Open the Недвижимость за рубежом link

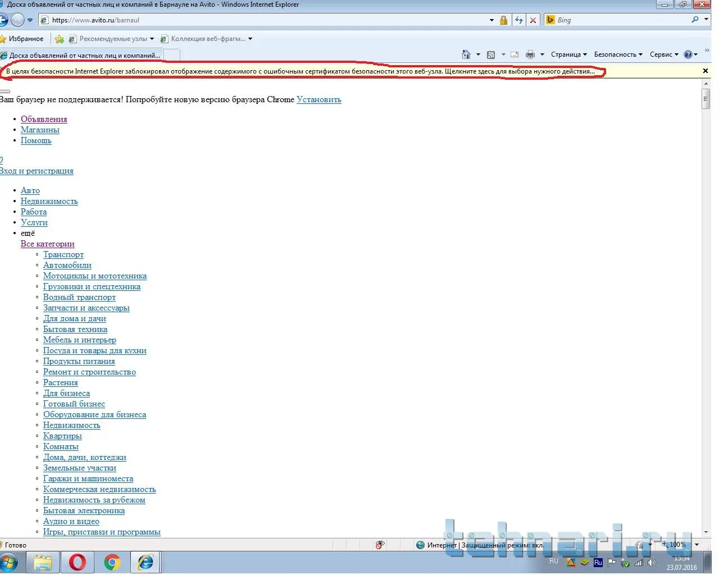point(94,500)
